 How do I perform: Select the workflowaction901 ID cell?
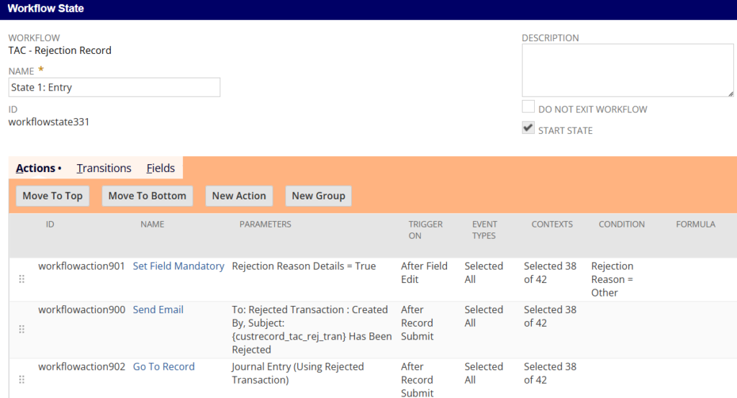tap(81, 266)
